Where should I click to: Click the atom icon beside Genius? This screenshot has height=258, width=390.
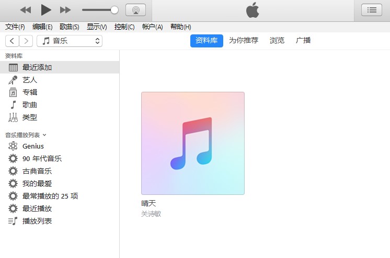[x=13, y=146]
